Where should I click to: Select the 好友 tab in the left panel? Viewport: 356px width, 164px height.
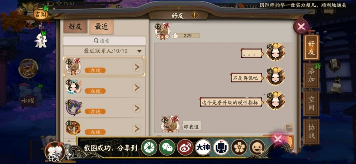(75, 27)
